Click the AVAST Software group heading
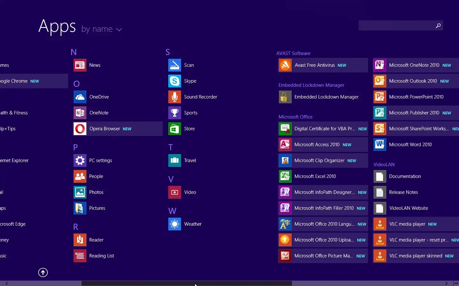This screenshot has width=459, height=286. [x=293, y=53]
